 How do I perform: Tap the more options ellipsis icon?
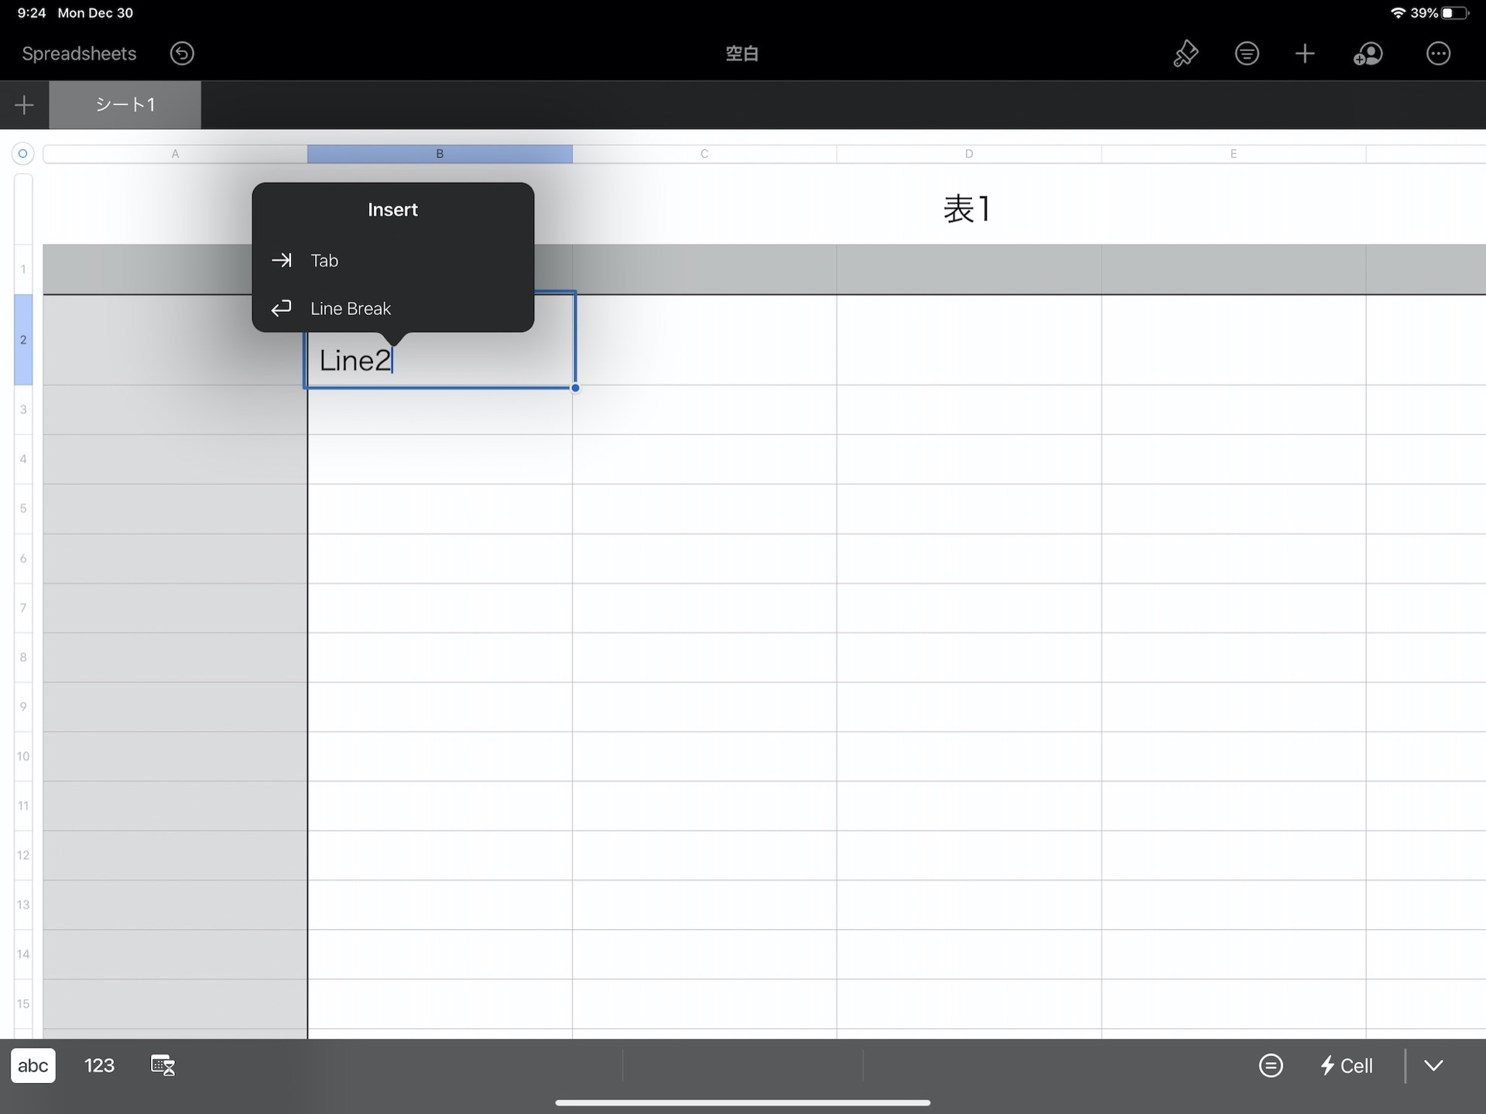pyautogui.click(x=1438, y=52)
